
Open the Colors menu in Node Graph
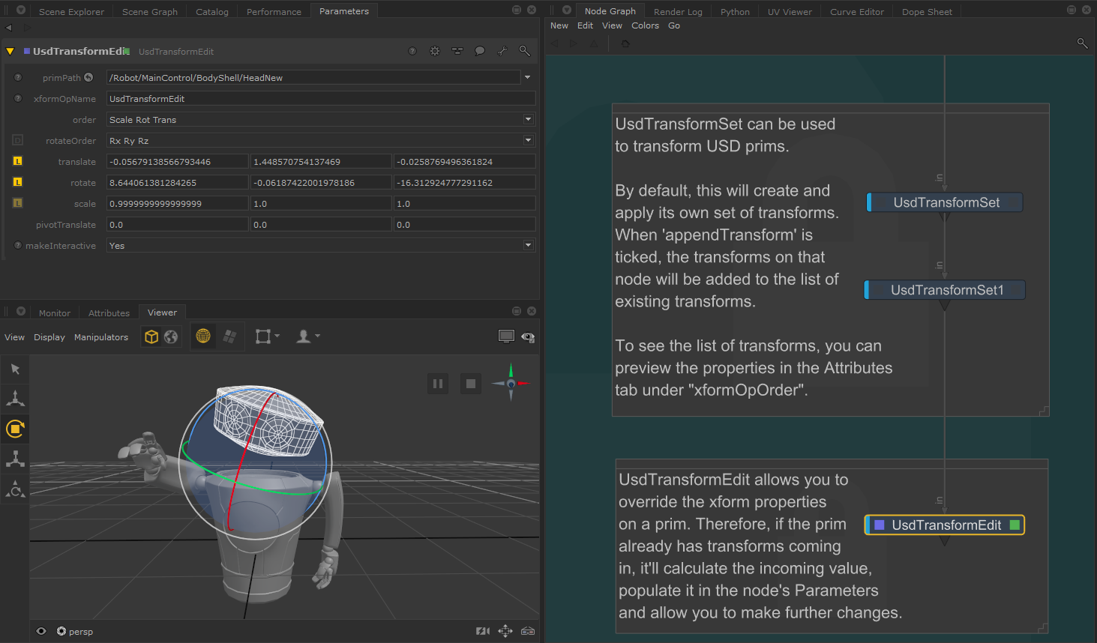point(645,25)
